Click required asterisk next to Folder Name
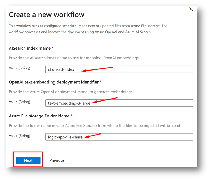 point(71,116)
